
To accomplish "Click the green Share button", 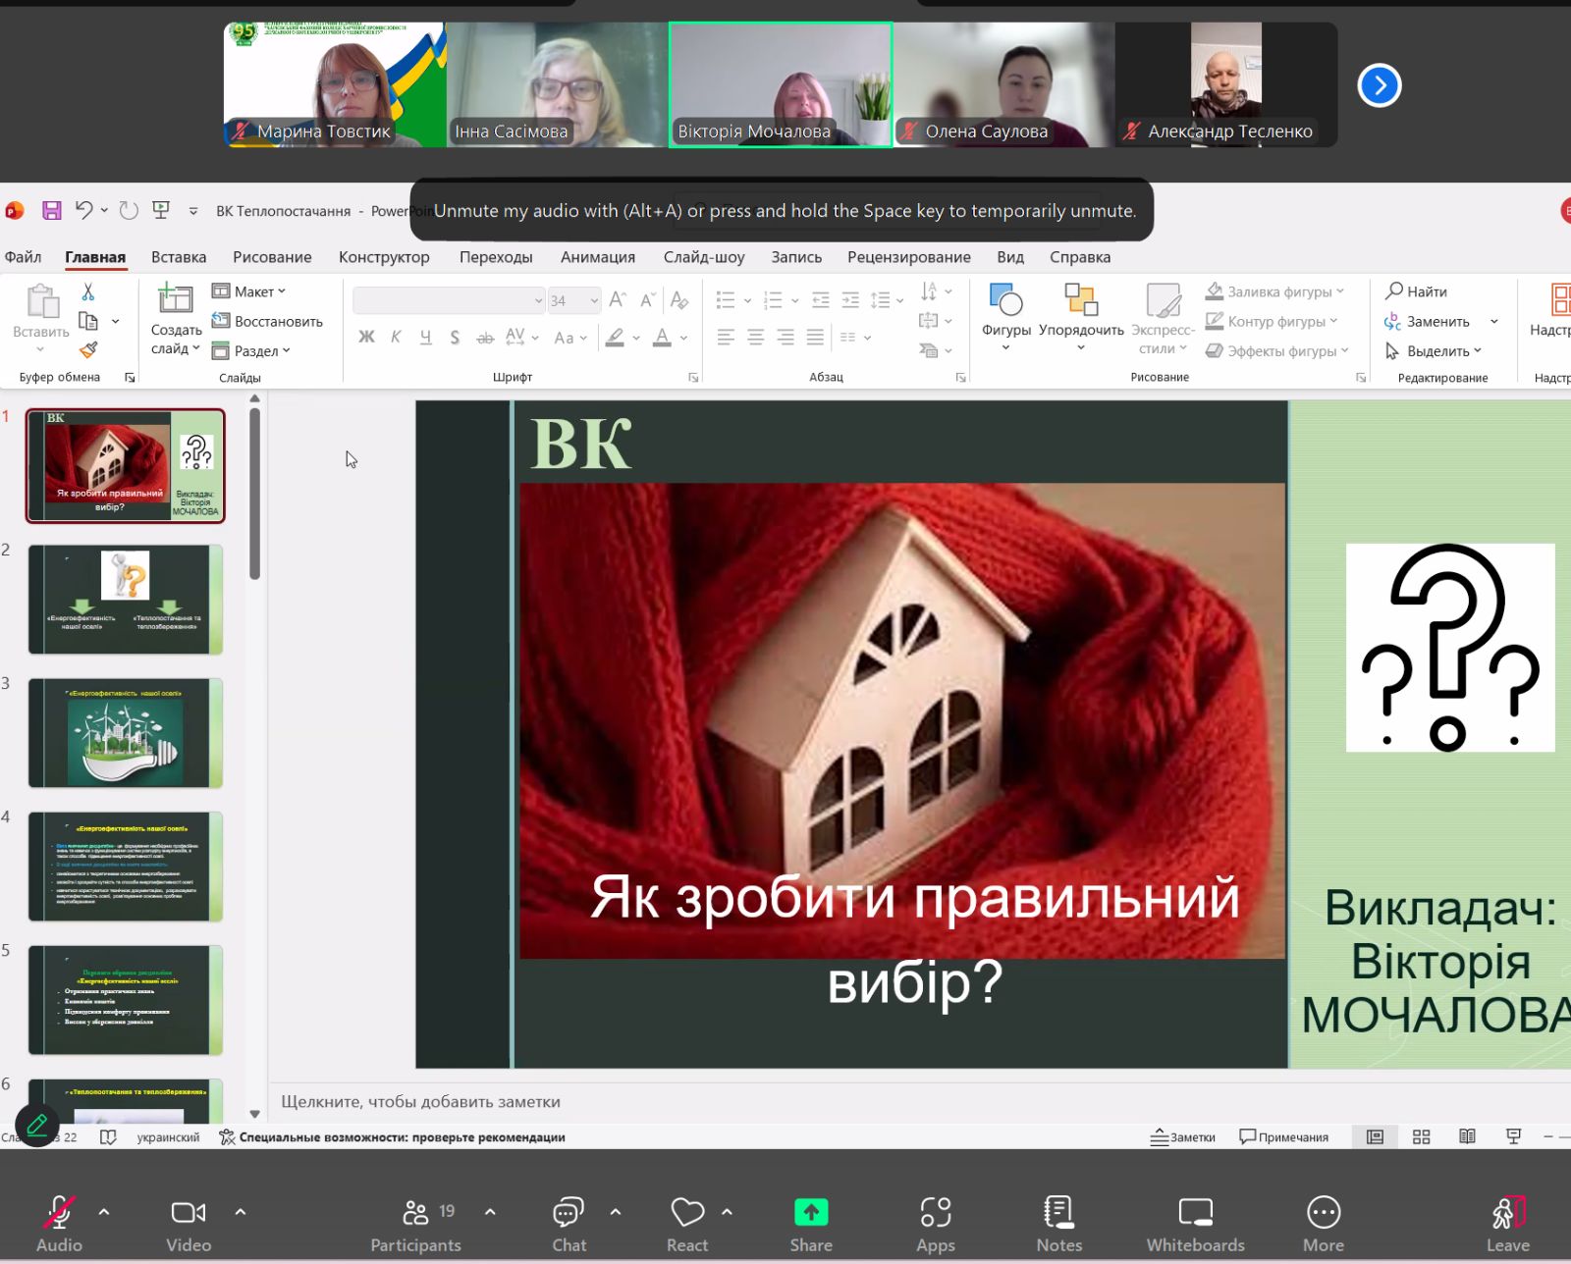I will (811, 1223).
